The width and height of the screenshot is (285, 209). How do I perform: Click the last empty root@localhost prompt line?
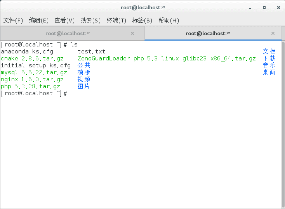click(x=34, y=93)
